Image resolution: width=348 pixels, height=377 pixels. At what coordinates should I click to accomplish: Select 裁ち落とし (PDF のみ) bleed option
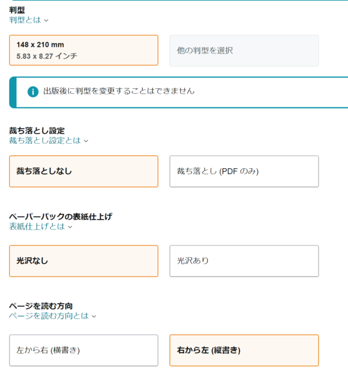244,171
